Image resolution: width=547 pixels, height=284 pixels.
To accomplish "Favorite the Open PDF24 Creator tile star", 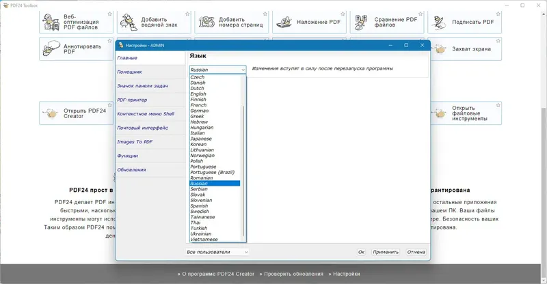I will 110,105.
